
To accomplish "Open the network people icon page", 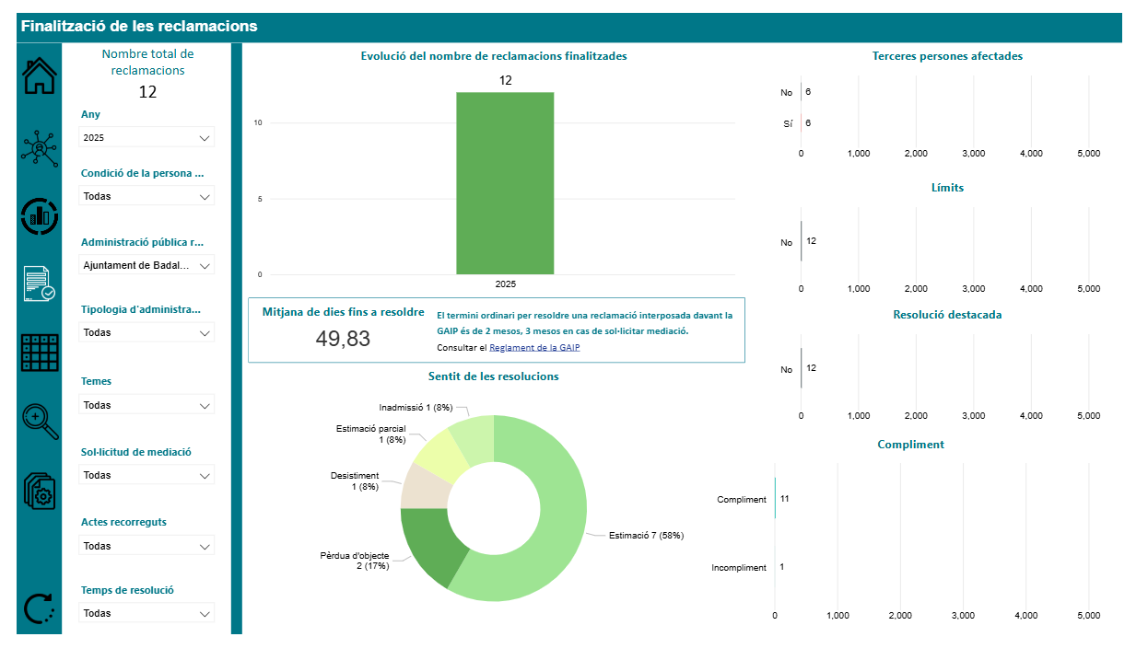I will (x=39, y=147).
